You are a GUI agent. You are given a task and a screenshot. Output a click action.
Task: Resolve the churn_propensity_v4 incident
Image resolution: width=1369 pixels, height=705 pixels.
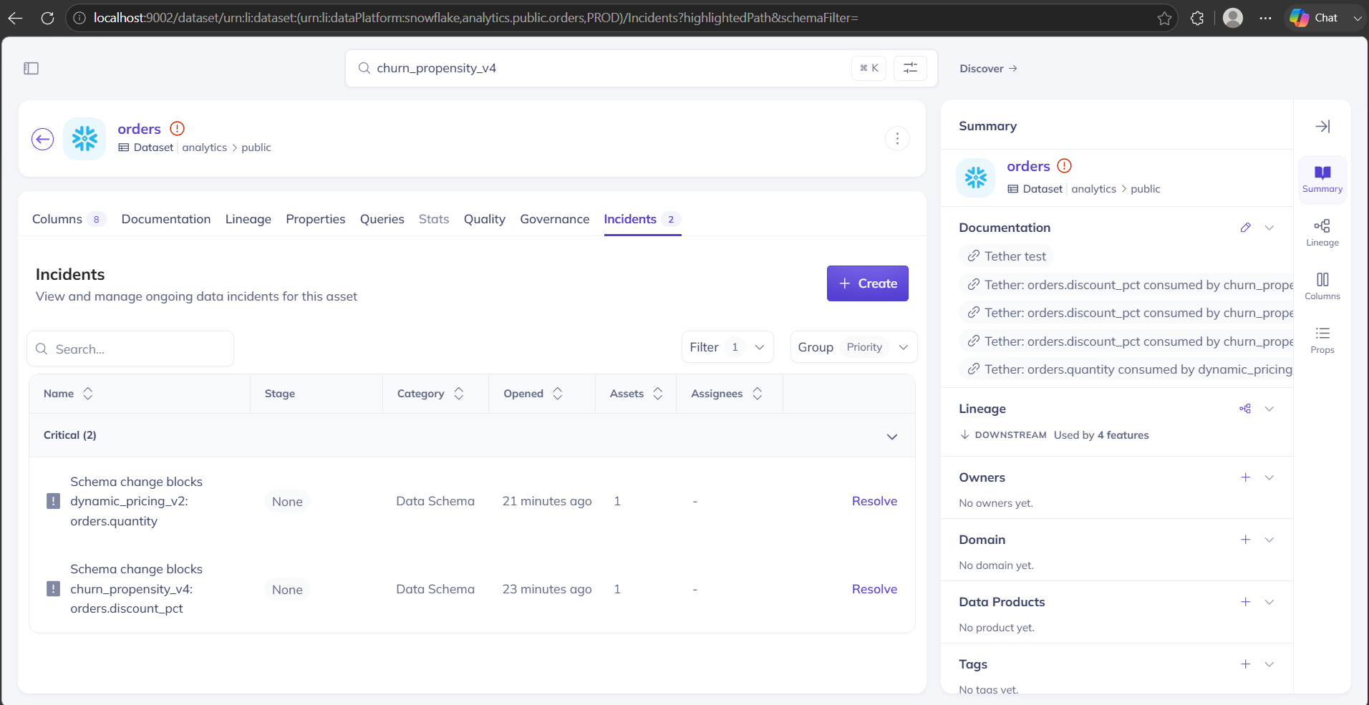tap(874, 589)
